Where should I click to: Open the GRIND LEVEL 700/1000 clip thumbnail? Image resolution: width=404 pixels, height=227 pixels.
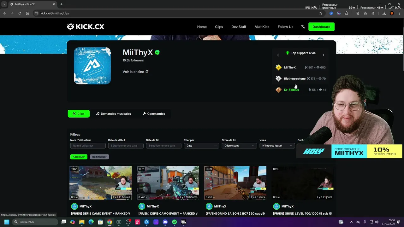(303, 183)
